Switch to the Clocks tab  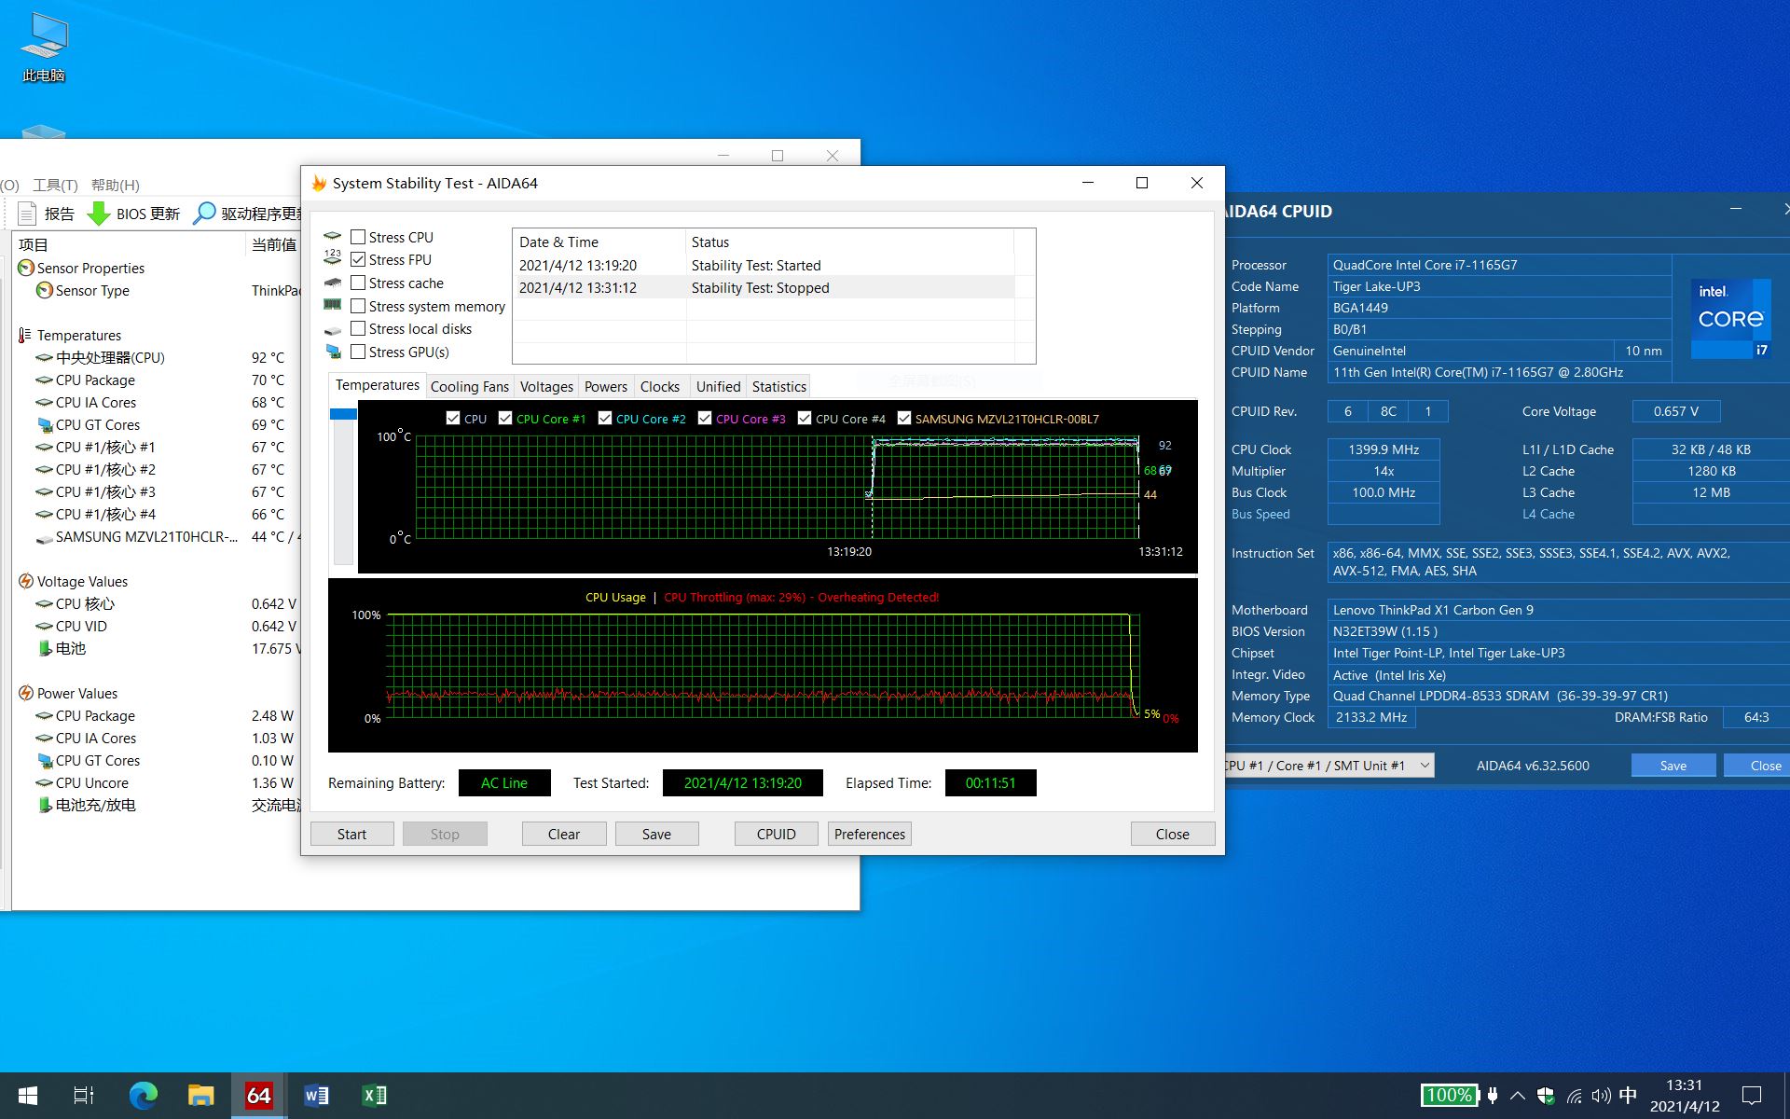tap(660, 386)
